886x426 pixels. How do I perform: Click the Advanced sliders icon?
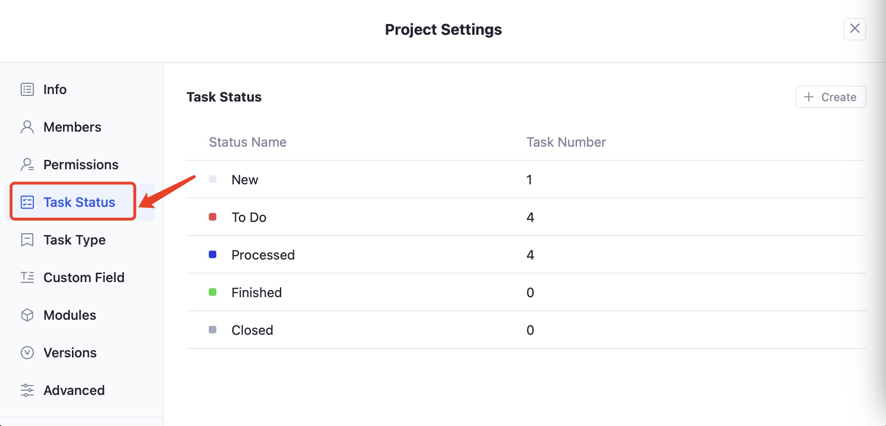pos(27,390)
